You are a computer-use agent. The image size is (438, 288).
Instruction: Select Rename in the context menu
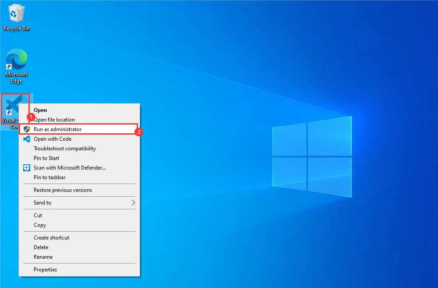(x=43, y=257)
